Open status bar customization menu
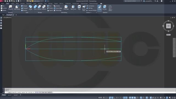The image size is (176, 99). pos(175,98)
